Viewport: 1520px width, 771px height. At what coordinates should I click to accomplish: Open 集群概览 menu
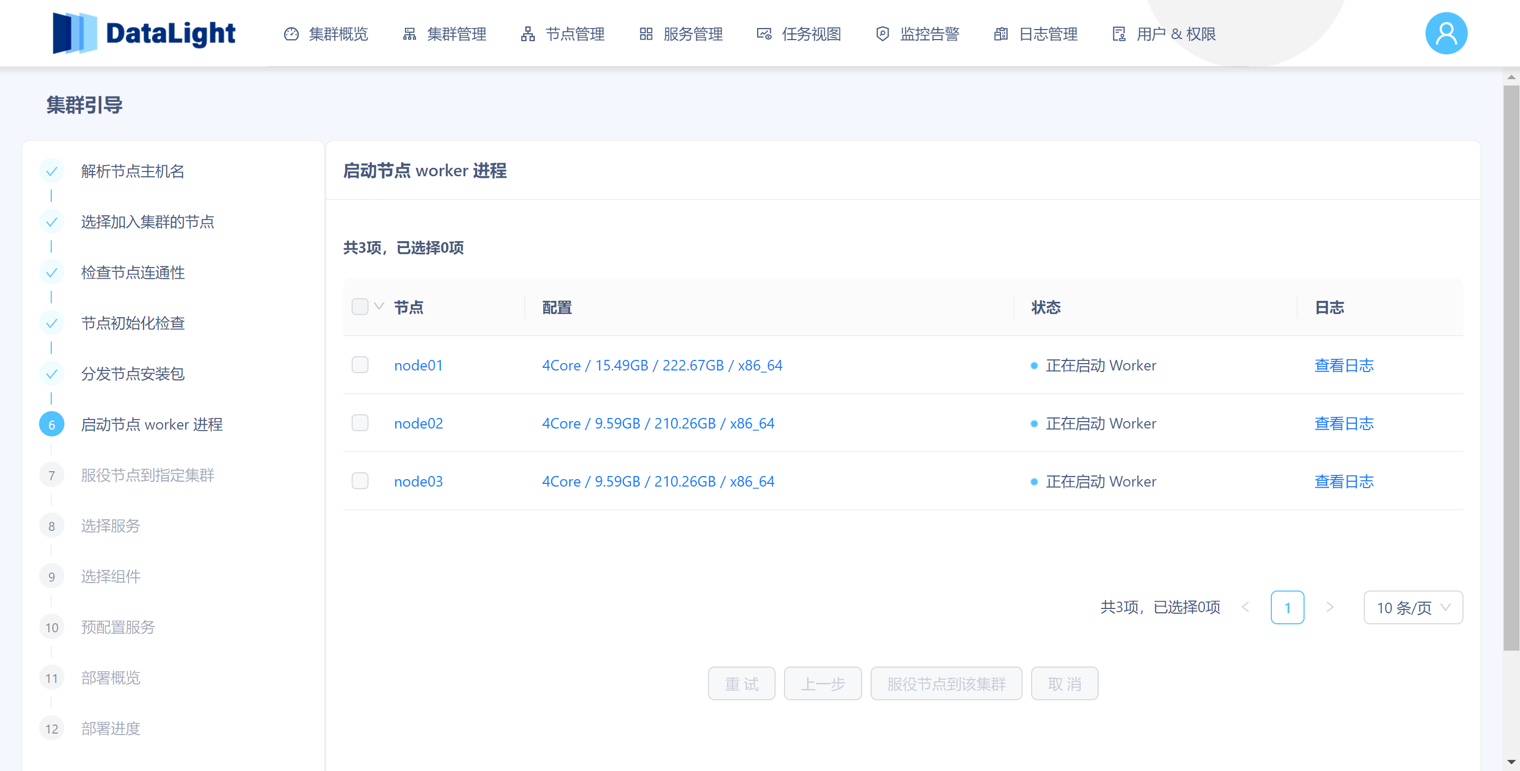[326, 34]
